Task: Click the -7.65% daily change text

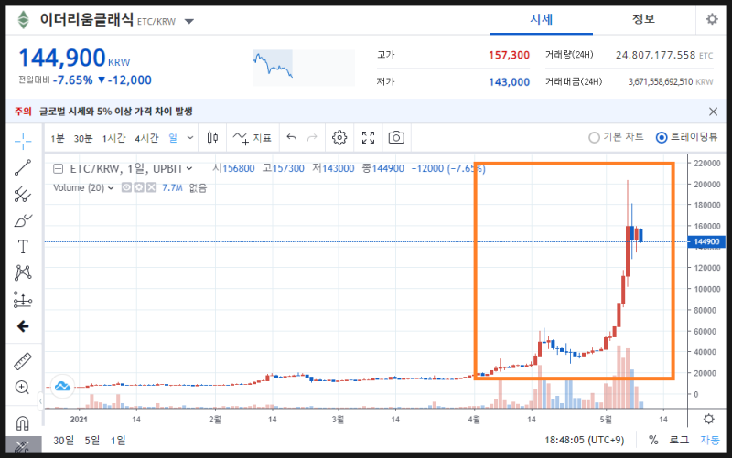Action: 73,80
